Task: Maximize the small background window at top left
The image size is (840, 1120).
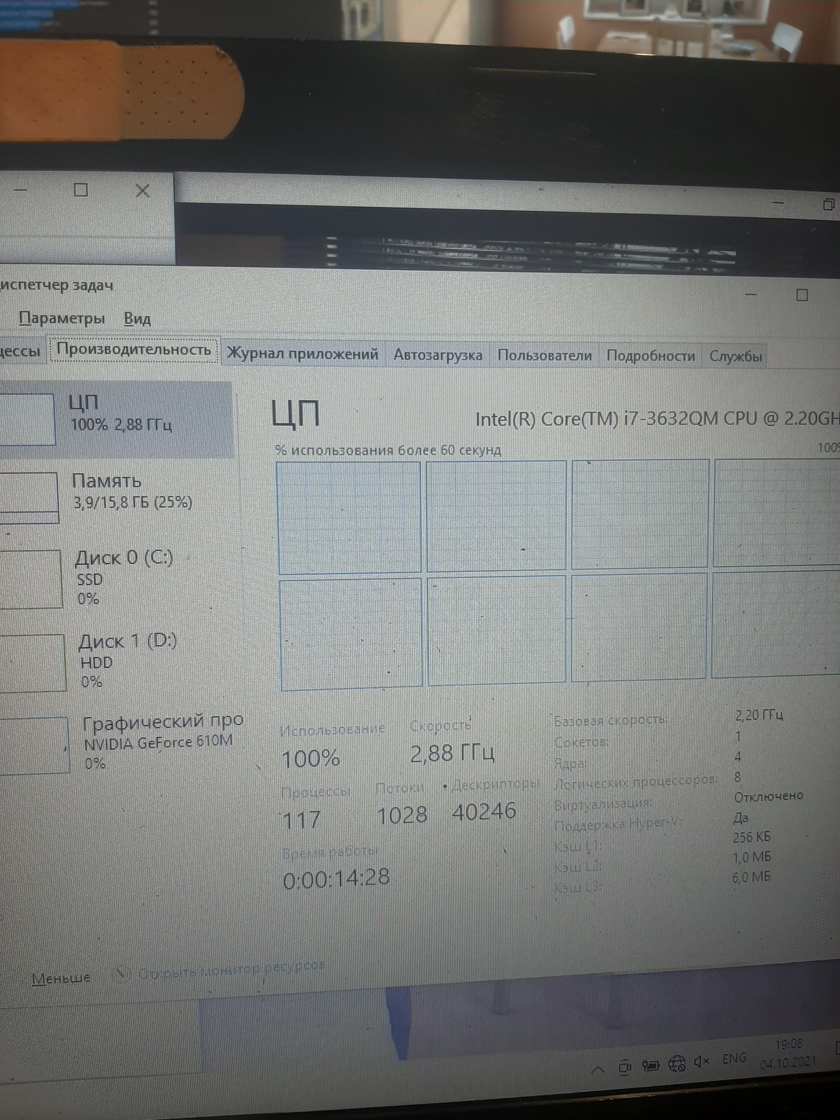Action: click(x=81, y=190)
